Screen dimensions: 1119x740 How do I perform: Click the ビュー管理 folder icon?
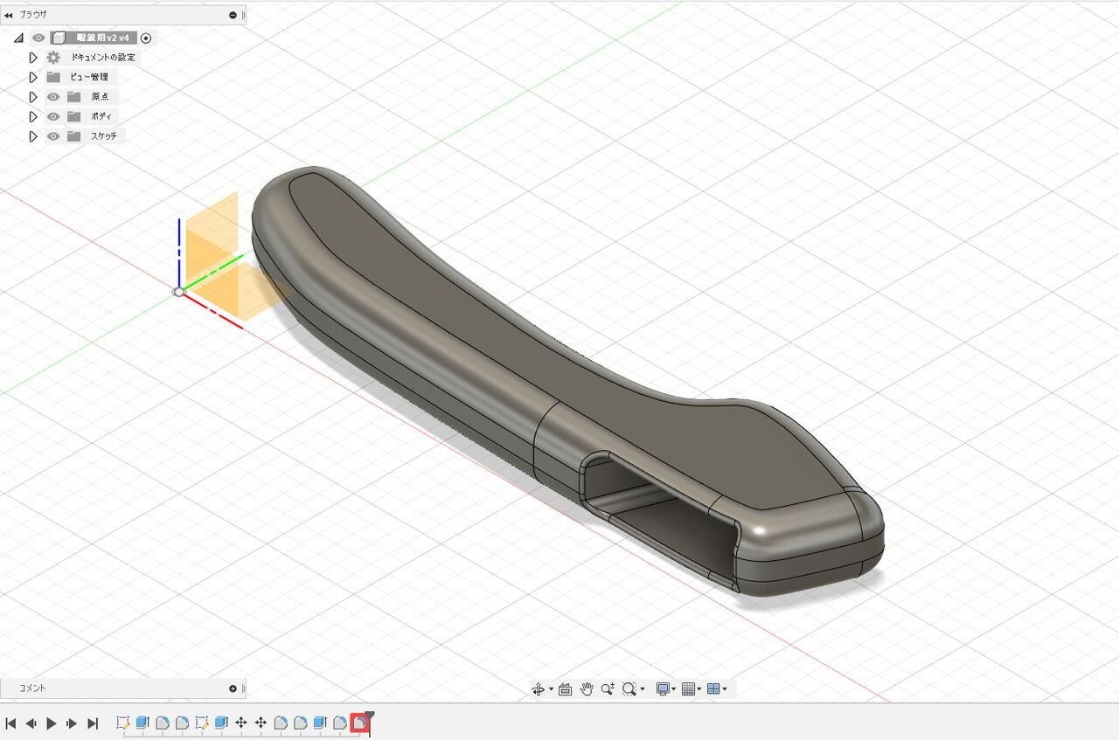(x=53, y=77)
